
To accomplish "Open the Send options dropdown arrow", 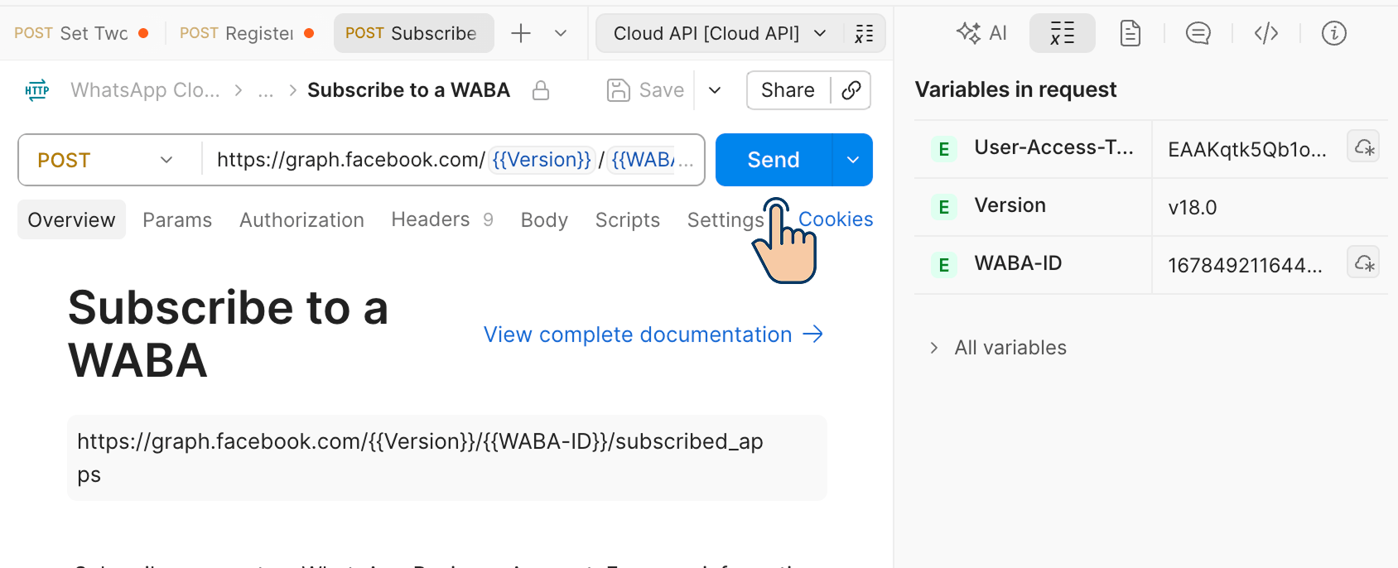I will (853, 160).
